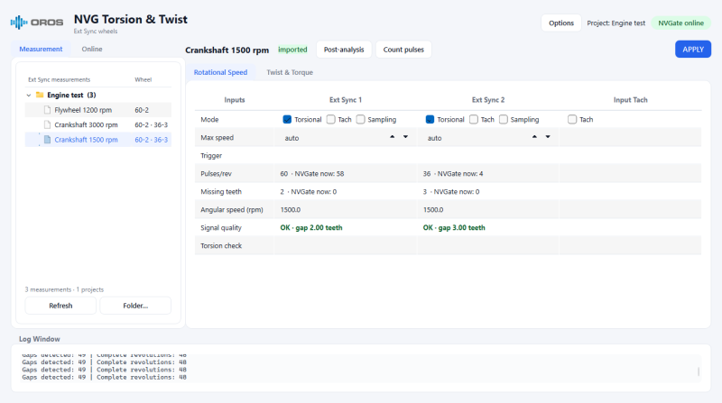Increase Ext Sync 1 max speed
Viewport: 722px width, 403px height.
pos(393,137)
